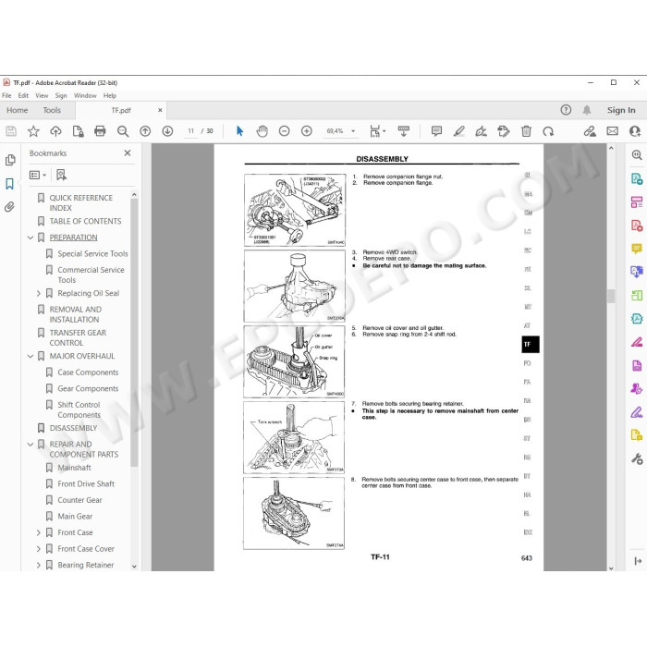Click the notifications bell icon
The height and width of the screenshot is (647, 647).
click(587, 110)
